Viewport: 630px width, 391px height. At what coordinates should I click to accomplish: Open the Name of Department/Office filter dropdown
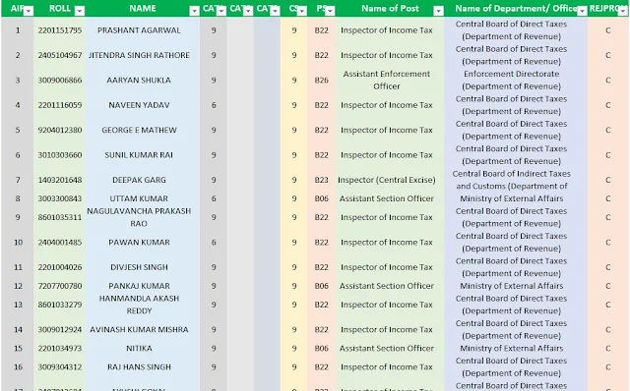(582, 11)
